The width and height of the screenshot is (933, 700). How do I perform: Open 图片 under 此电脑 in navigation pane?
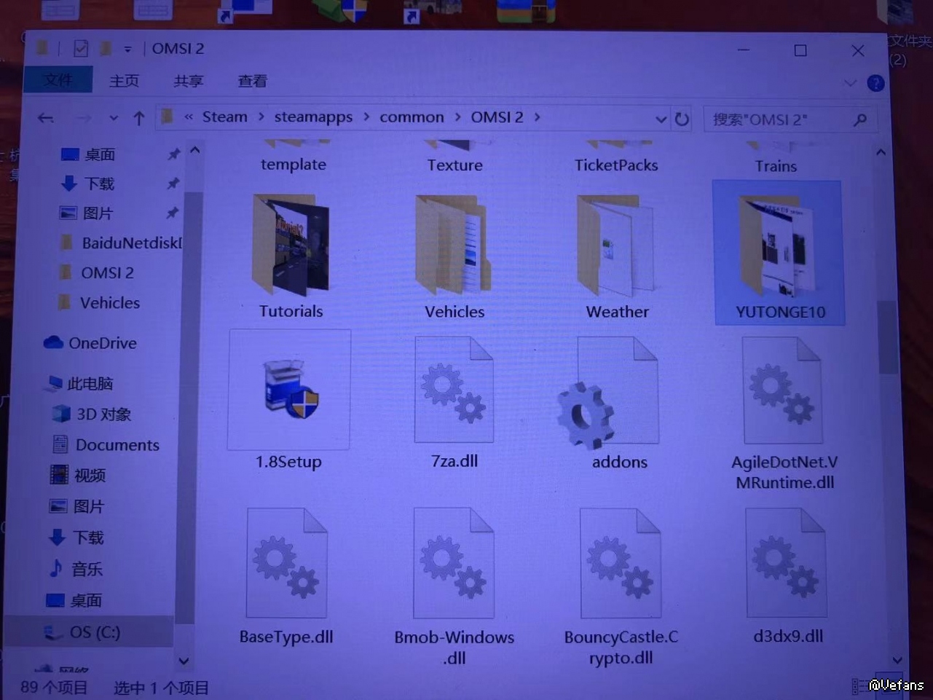(x=76, y=506)
